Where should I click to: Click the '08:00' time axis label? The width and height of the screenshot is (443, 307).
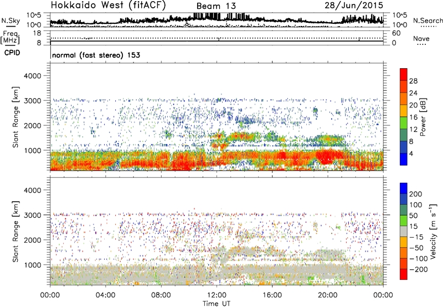[161, 295]
